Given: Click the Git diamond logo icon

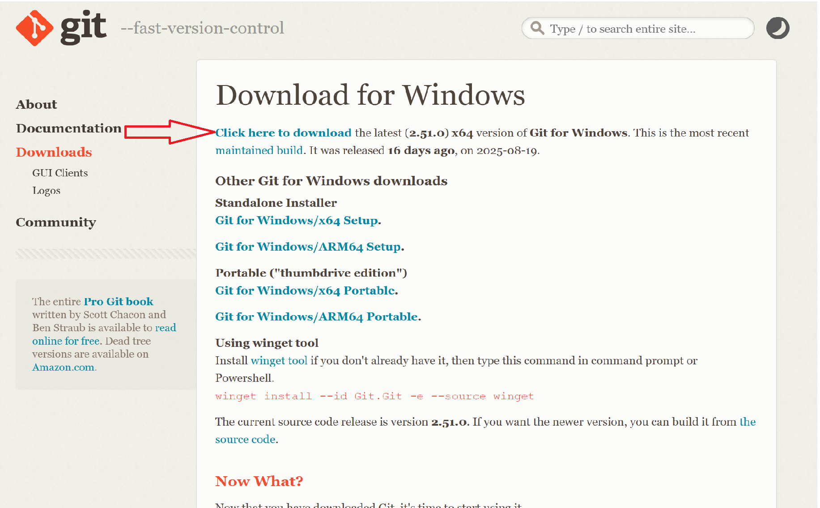Looking at the screenshot, I should tap(34, 28).
